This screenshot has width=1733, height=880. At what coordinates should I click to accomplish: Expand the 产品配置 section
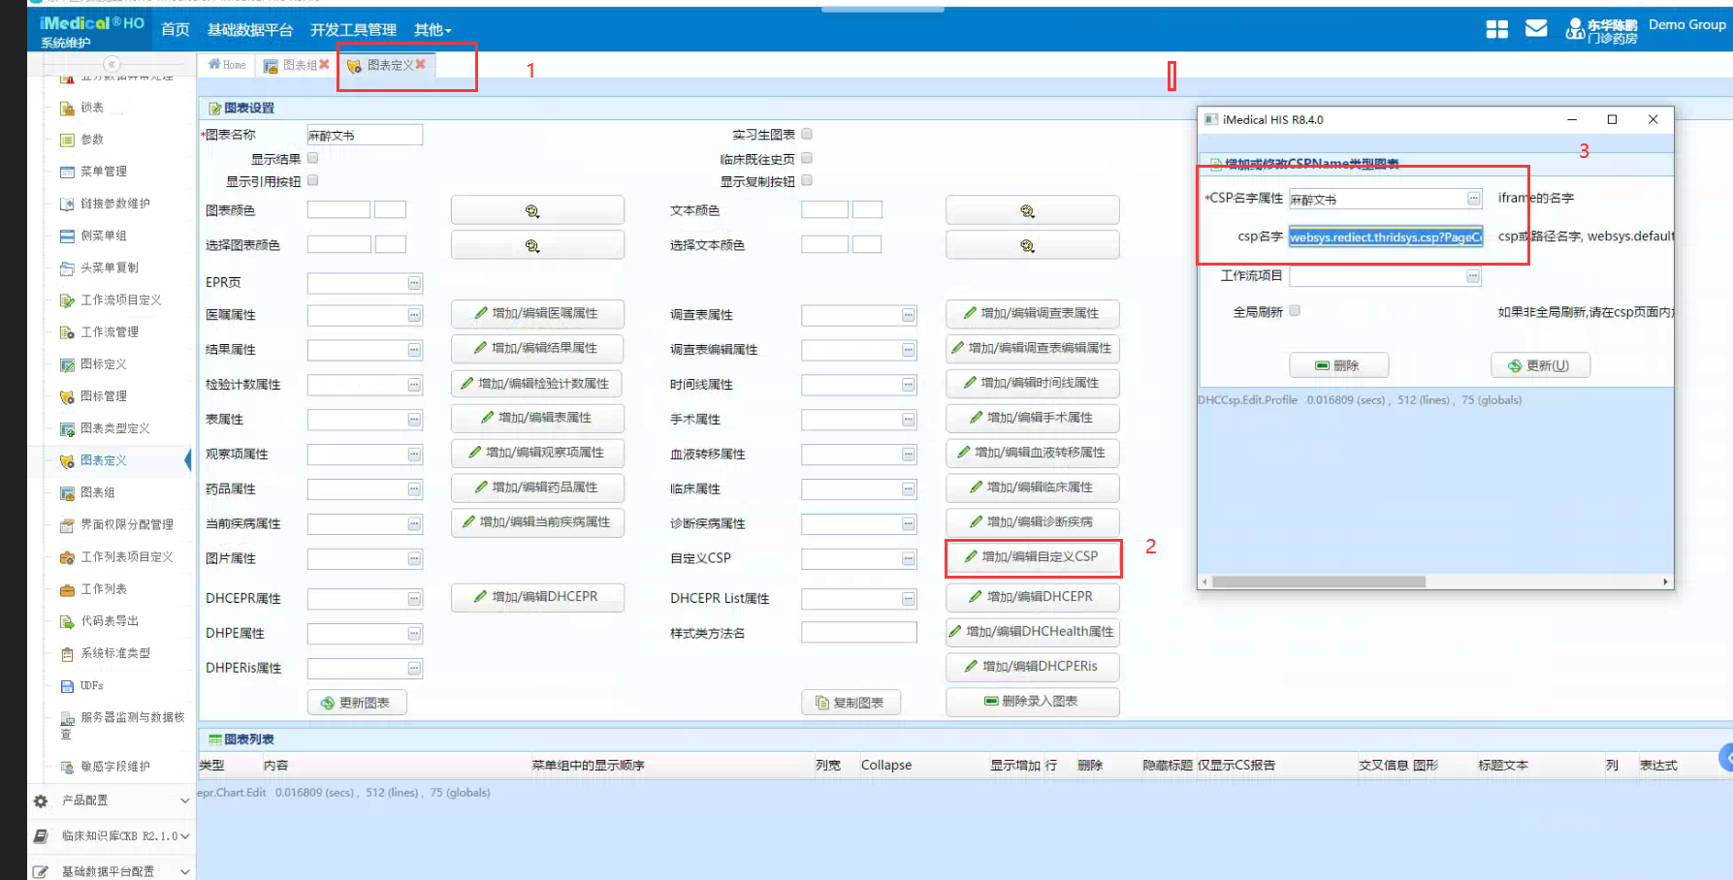112,801
